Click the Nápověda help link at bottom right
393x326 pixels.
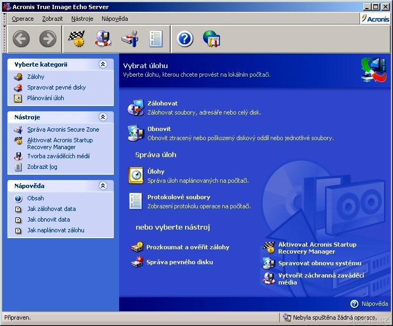[374, 304]
